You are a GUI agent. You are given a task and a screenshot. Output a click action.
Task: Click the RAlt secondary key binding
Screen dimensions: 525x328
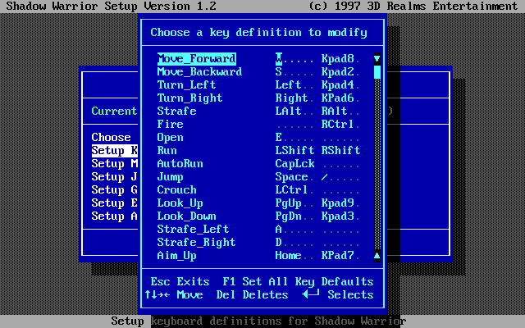[334, 112]
